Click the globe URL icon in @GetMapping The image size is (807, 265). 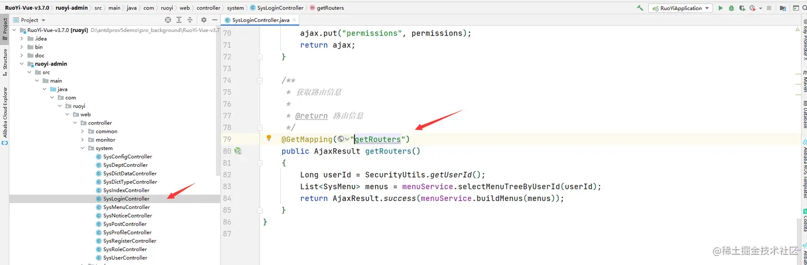pos(341,139)
